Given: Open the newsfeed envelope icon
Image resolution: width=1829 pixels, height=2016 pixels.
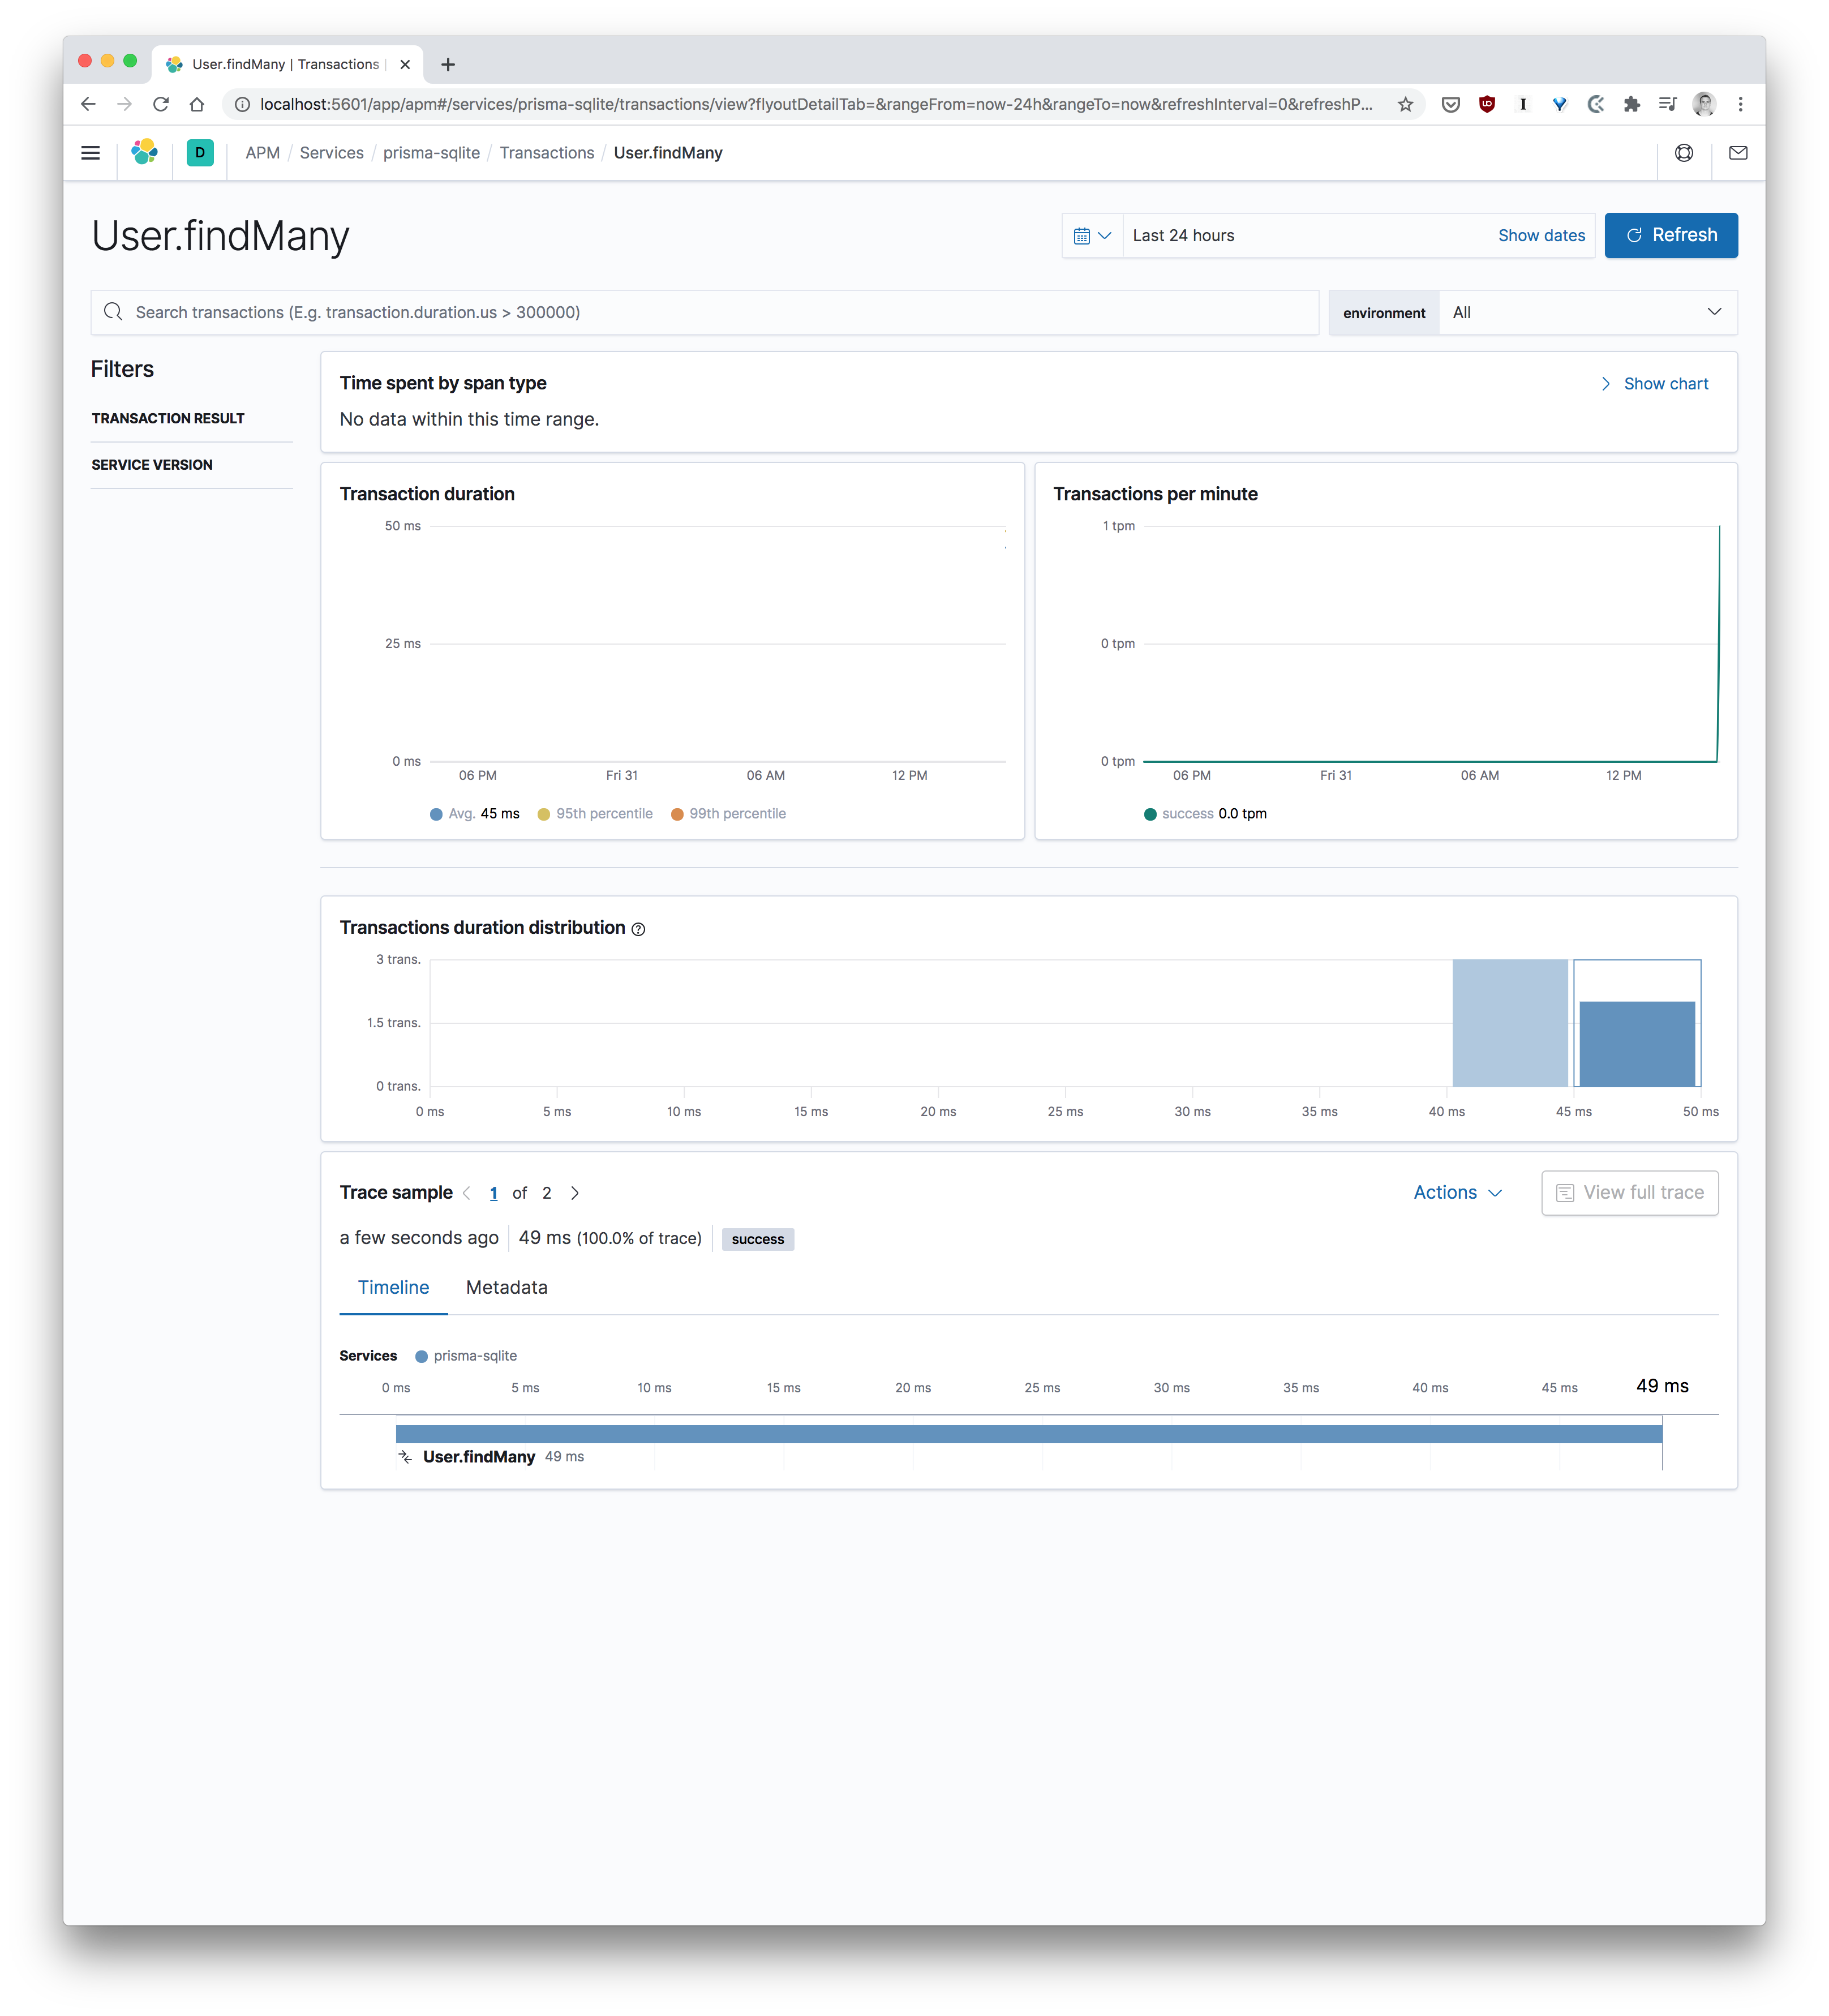Looking at the screenshot, I should pos(1738,153).
